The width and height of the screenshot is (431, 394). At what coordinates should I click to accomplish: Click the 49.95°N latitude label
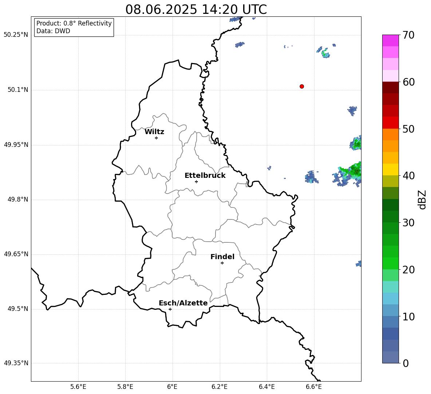(x=16, y=145)
